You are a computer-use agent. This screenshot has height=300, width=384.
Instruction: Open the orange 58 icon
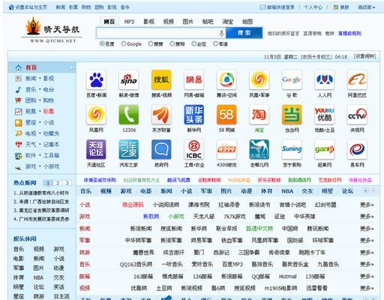coord(226,115)
